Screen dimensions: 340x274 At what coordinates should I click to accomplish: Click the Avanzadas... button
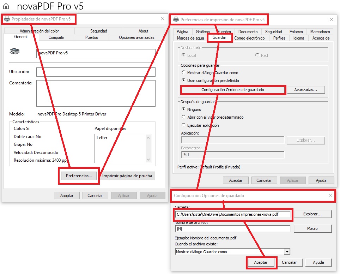306,90
